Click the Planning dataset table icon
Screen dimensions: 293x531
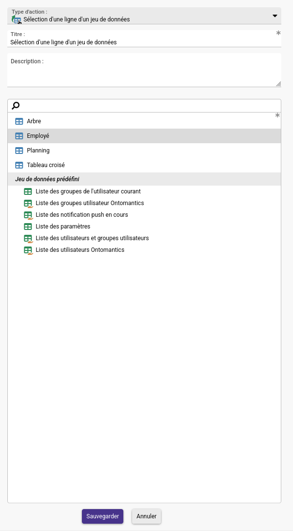point(19,151)
